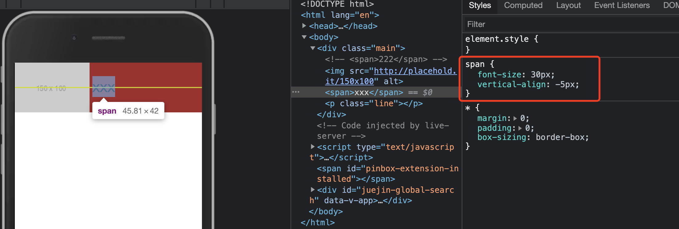Expand the padding shorthand property
This screenshot has width=679, height=229.
coord(520,128)
